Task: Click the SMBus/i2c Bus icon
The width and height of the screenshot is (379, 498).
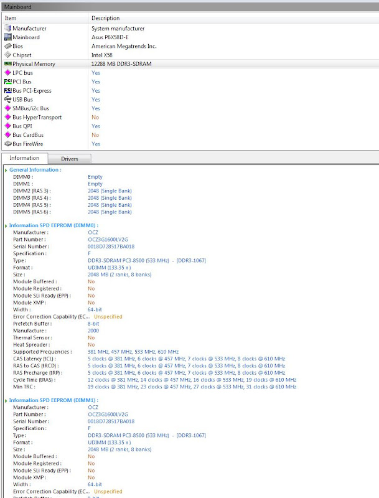Action: pos(8,108)
